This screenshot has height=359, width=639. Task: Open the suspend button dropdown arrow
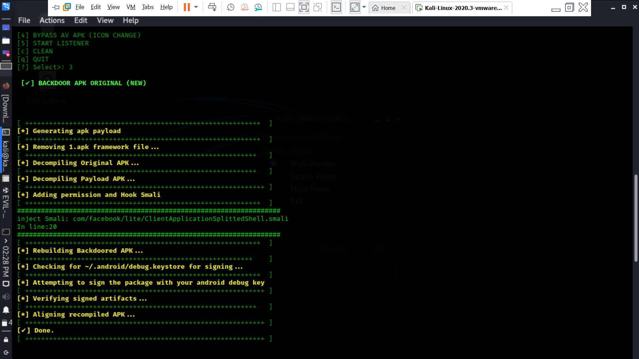(x=196, y=7)
